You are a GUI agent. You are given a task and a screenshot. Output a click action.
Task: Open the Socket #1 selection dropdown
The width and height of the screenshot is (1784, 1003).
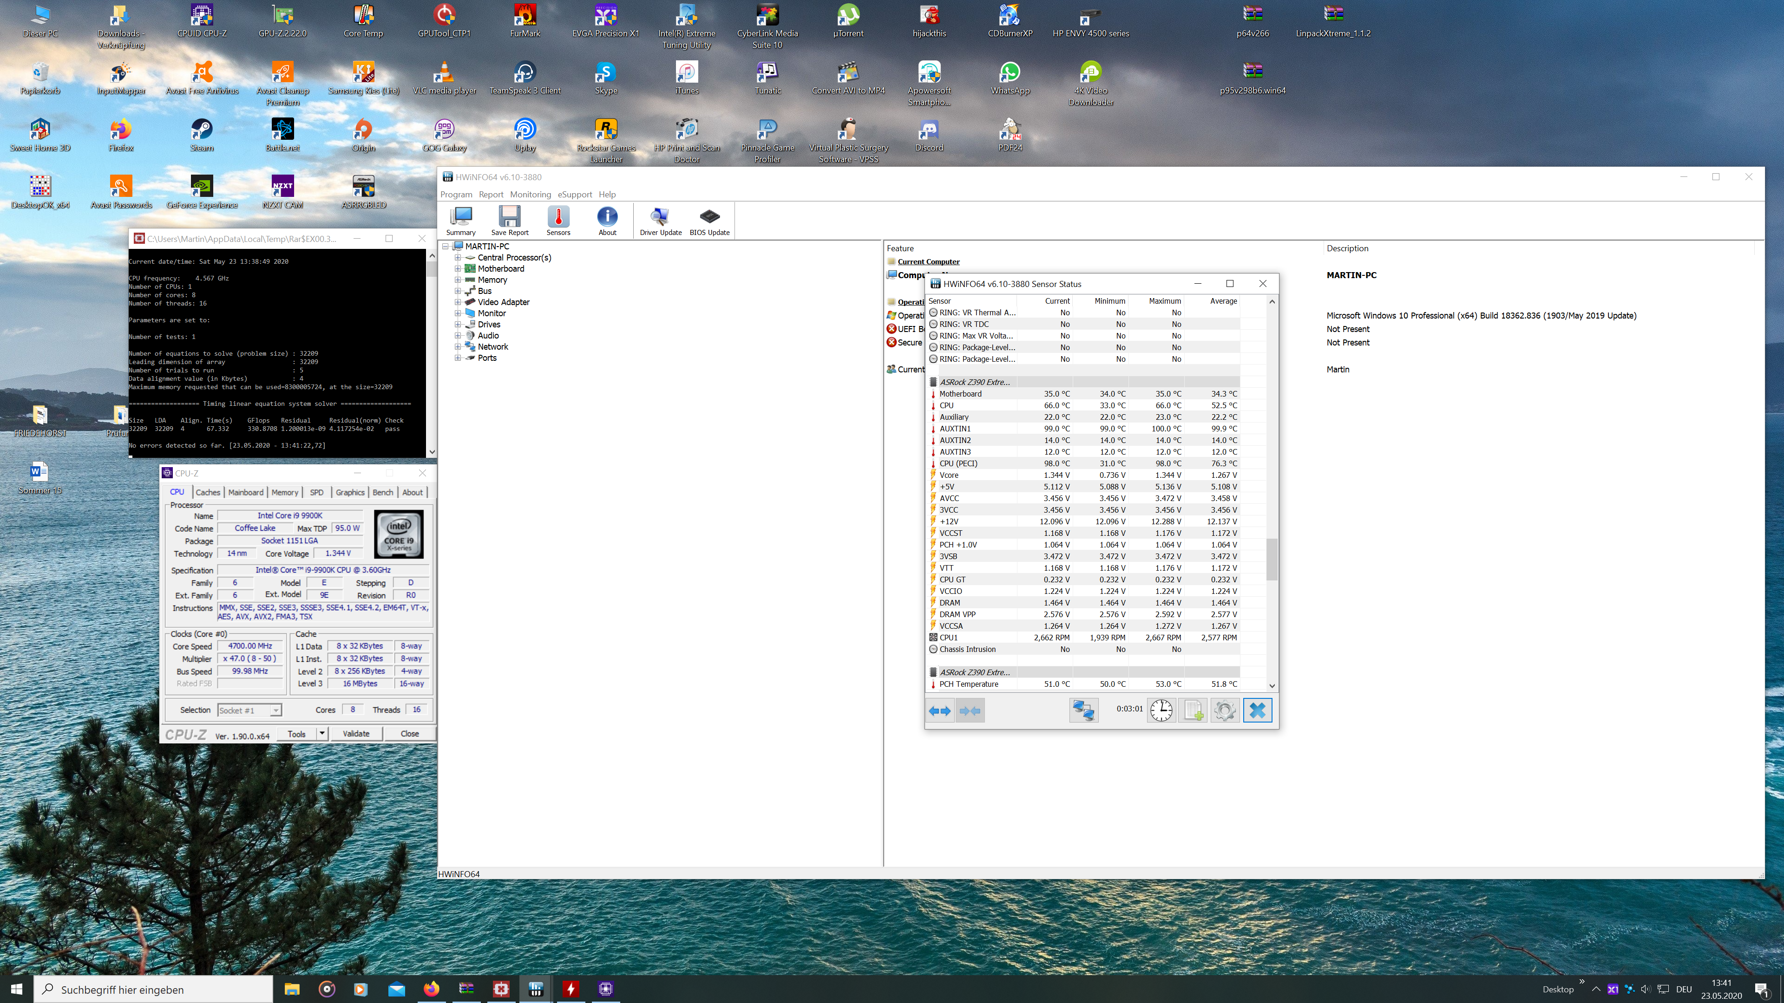click(275, 710)
